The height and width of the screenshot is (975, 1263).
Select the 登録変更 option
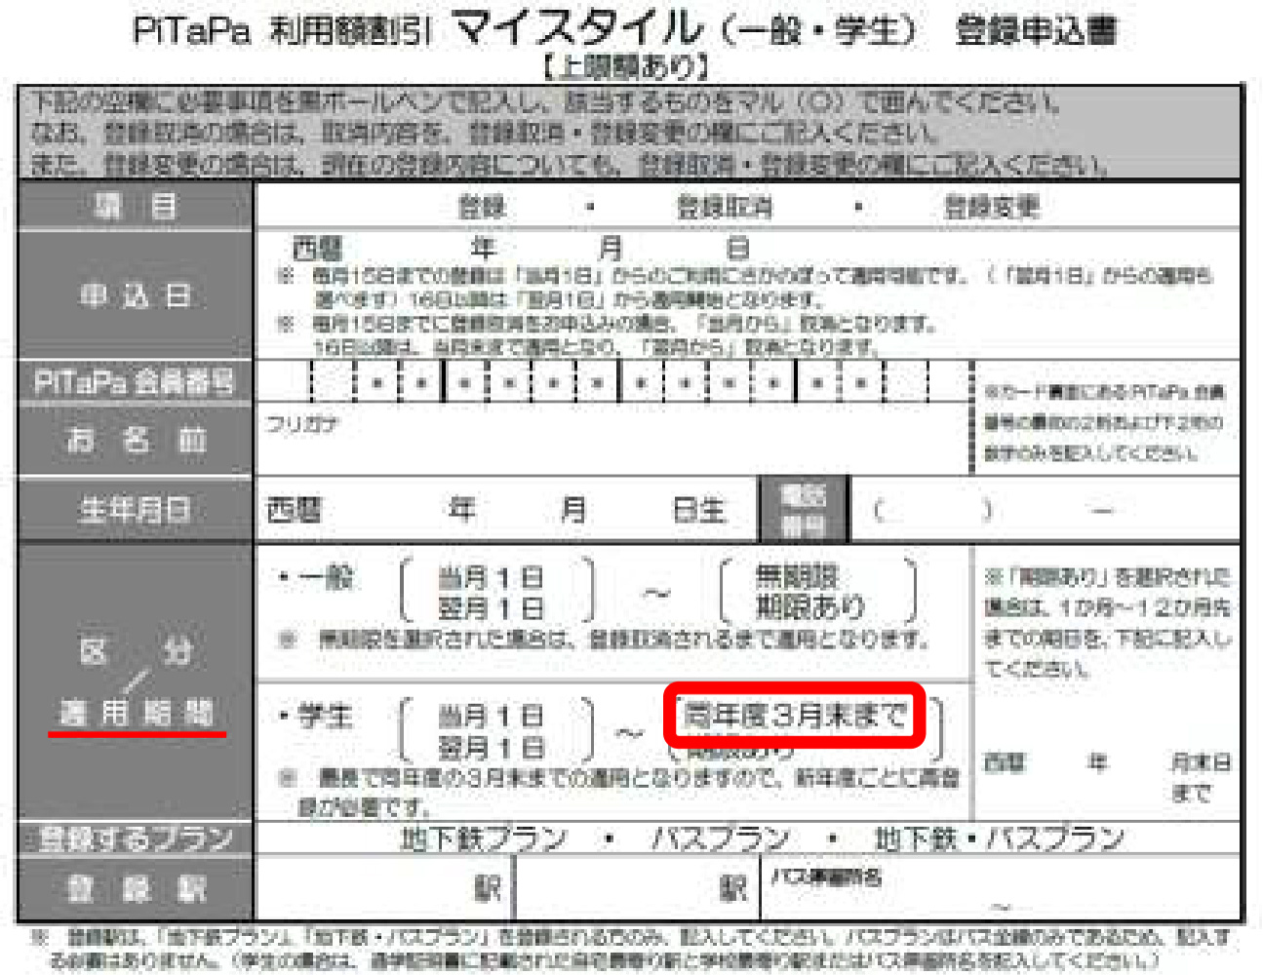[x=992, y=207]
